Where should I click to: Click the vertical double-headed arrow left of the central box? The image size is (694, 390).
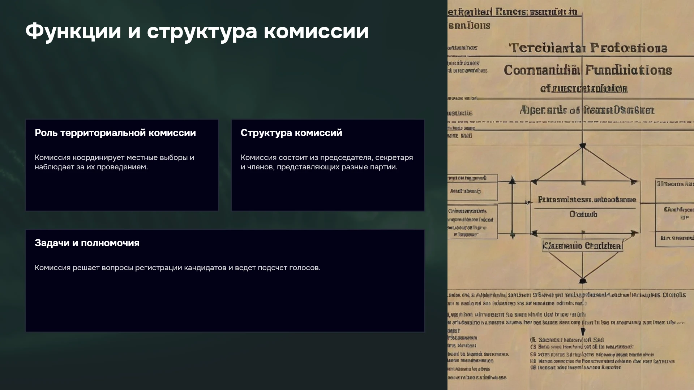pos(512,207)
